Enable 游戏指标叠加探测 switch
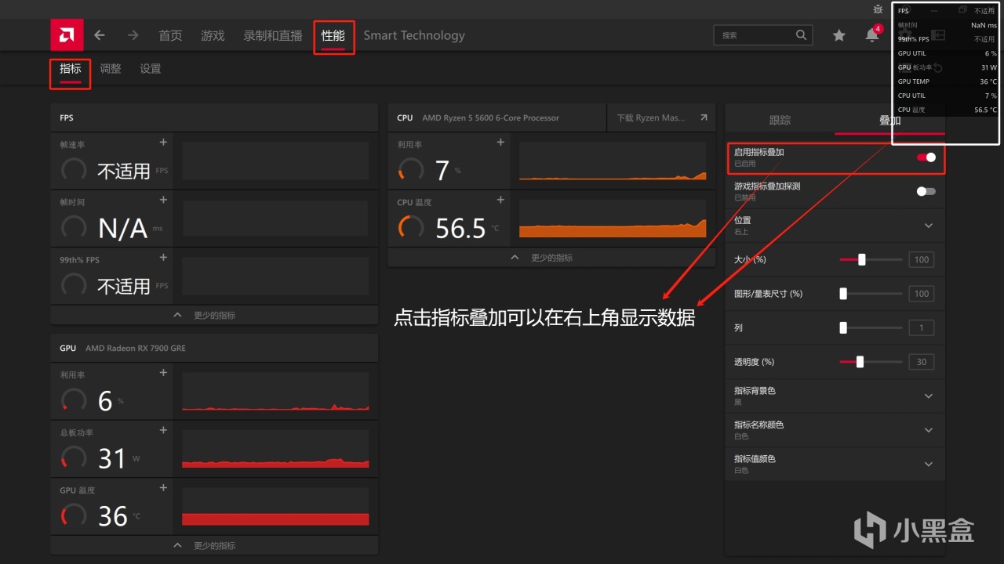Screen dimensions: 1004x564 coord(926,191)
